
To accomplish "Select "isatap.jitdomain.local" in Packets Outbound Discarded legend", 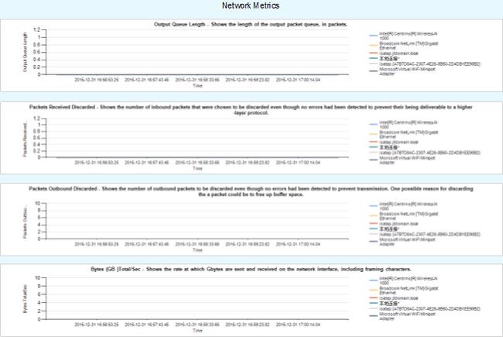I will [399, 224].
